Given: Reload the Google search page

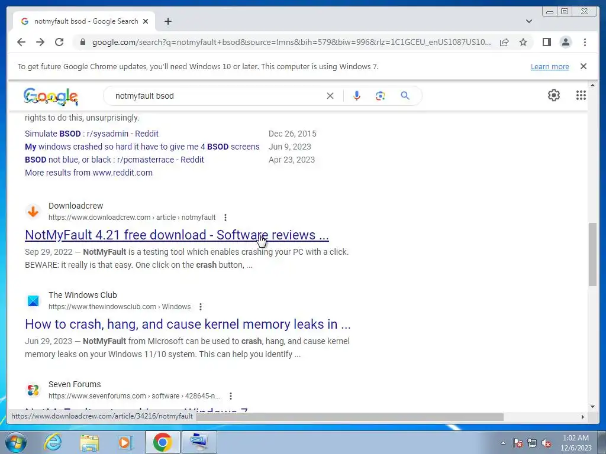Looking at the screenshot, I should tap(59, 42).
